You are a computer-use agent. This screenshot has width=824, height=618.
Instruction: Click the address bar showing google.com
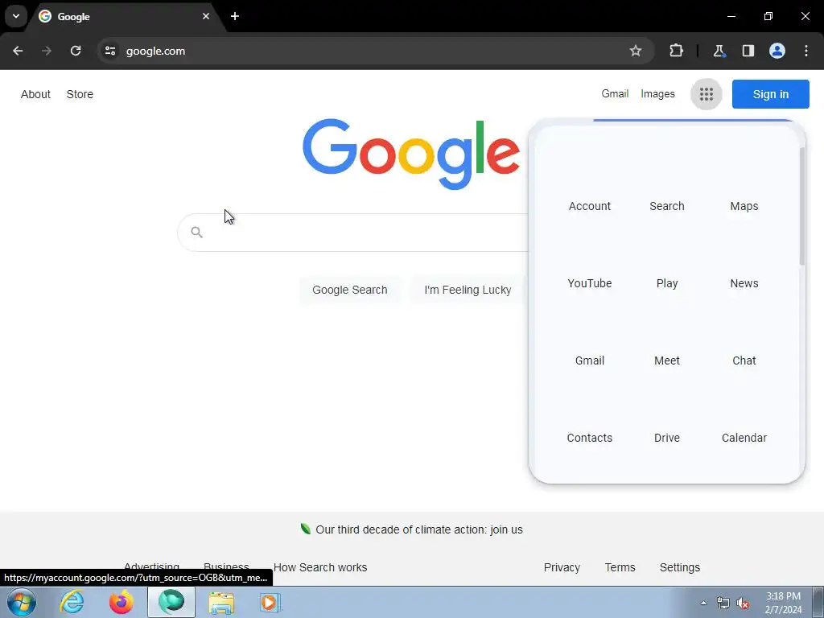tap(377, 51)
